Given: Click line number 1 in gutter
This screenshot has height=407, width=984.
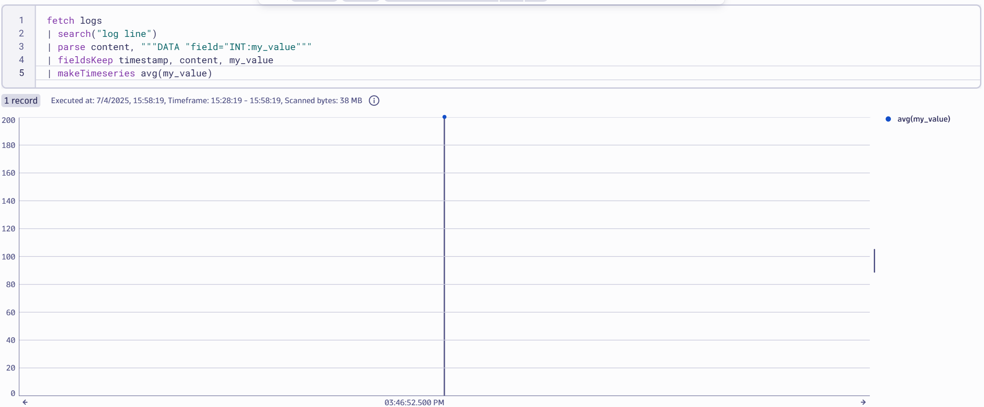Looking at the screenshot, I should pyautogui.click(x=21, y=20).
